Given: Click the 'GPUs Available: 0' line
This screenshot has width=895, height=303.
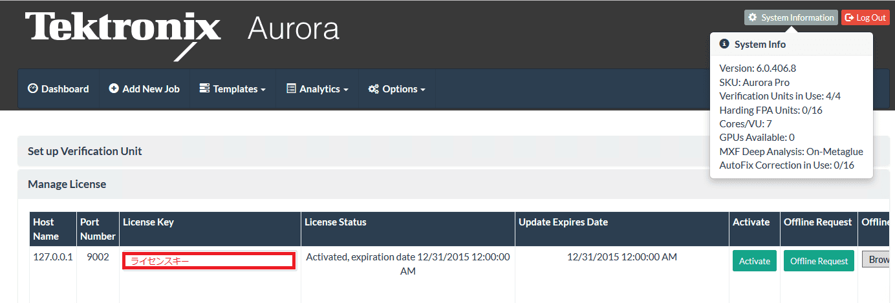Looking at the screenshot, I should [757, 137].
